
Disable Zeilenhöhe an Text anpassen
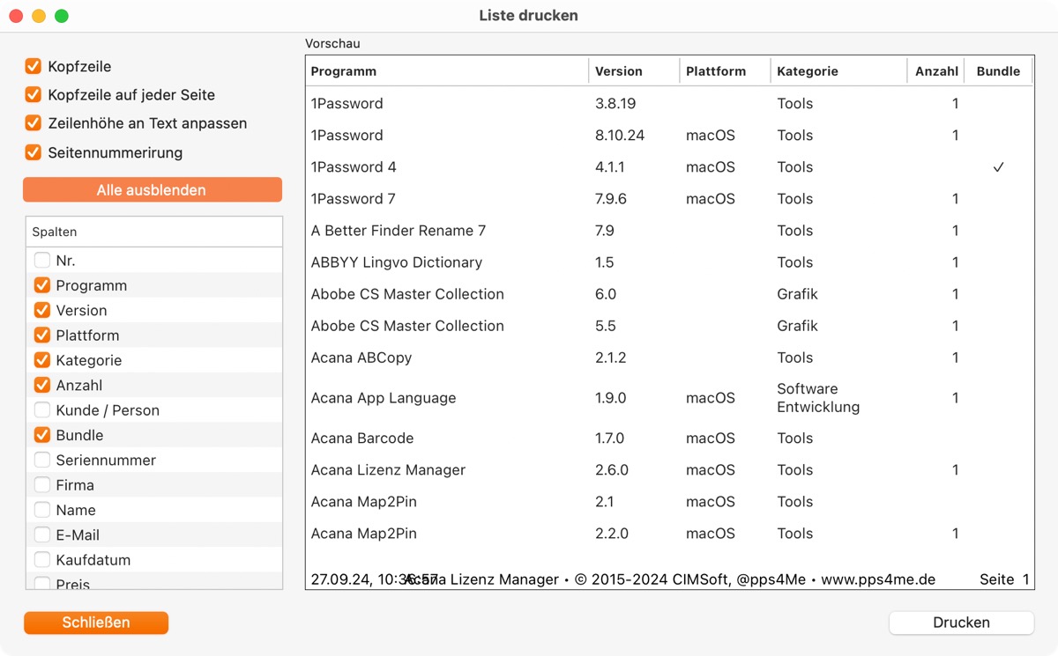(34, 123)
